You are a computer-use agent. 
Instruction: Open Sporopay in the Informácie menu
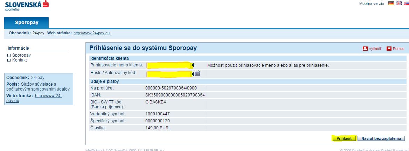tap(21, 55)
